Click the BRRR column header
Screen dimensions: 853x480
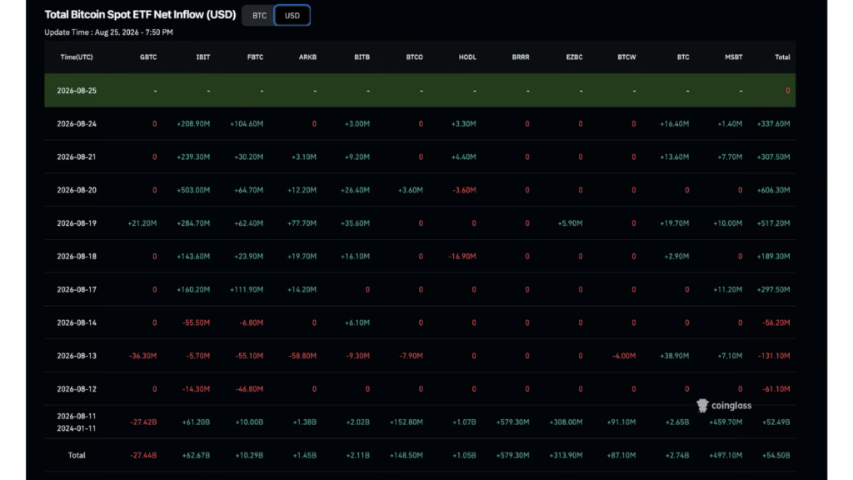coord(521,57)
